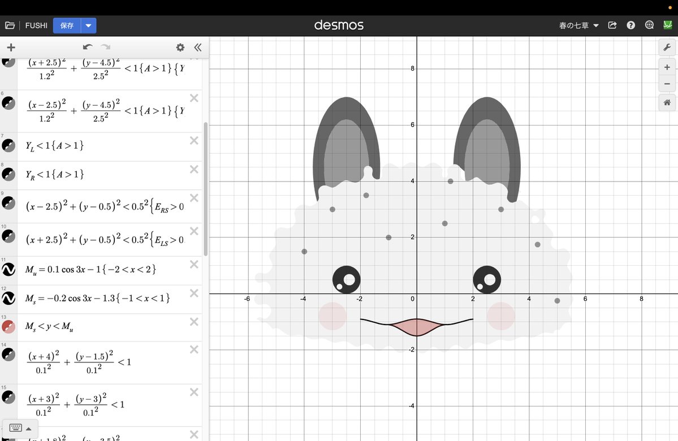Viewport: 678px width, 441px height.
Task: Share graph via the share icon
Action: pos(612,25)
